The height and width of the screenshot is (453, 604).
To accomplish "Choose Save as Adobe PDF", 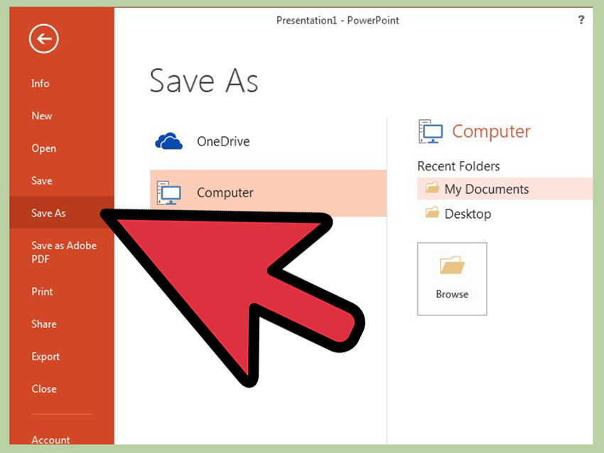I will 62,252.
